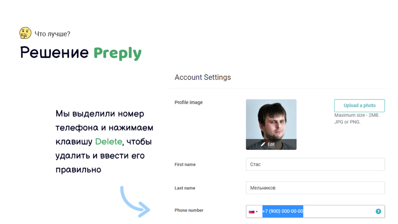Click the thinking face emoji

pos(25,33)
